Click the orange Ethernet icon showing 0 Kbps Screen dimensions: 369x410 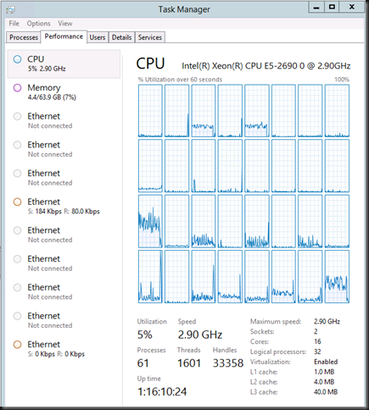point(17,345)
